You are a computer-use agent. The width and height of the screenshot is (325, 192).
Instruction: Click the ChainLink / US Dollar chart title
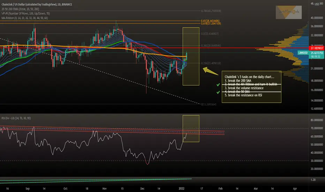pyautogui.click(x=37, y=4)
